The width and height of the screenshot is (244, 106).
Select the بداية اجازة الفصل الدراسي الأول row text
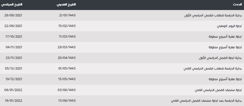coord(220,58)
